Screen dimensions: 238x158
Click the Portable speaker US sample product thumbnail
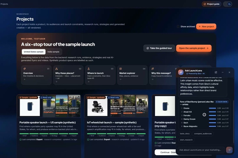(x=30, y=106)
